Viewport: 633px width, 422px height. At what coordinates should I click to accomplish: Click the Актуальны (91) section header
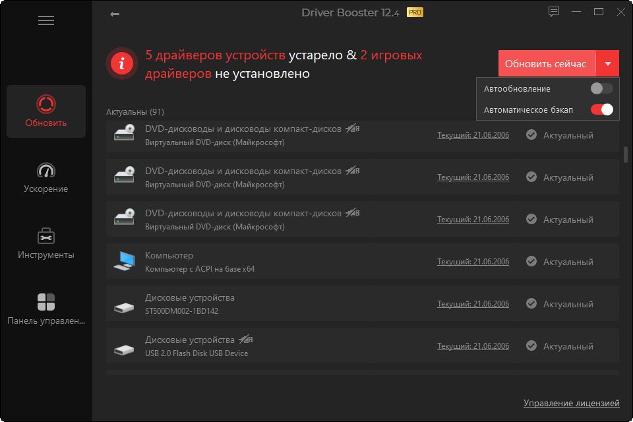[135, 112]
